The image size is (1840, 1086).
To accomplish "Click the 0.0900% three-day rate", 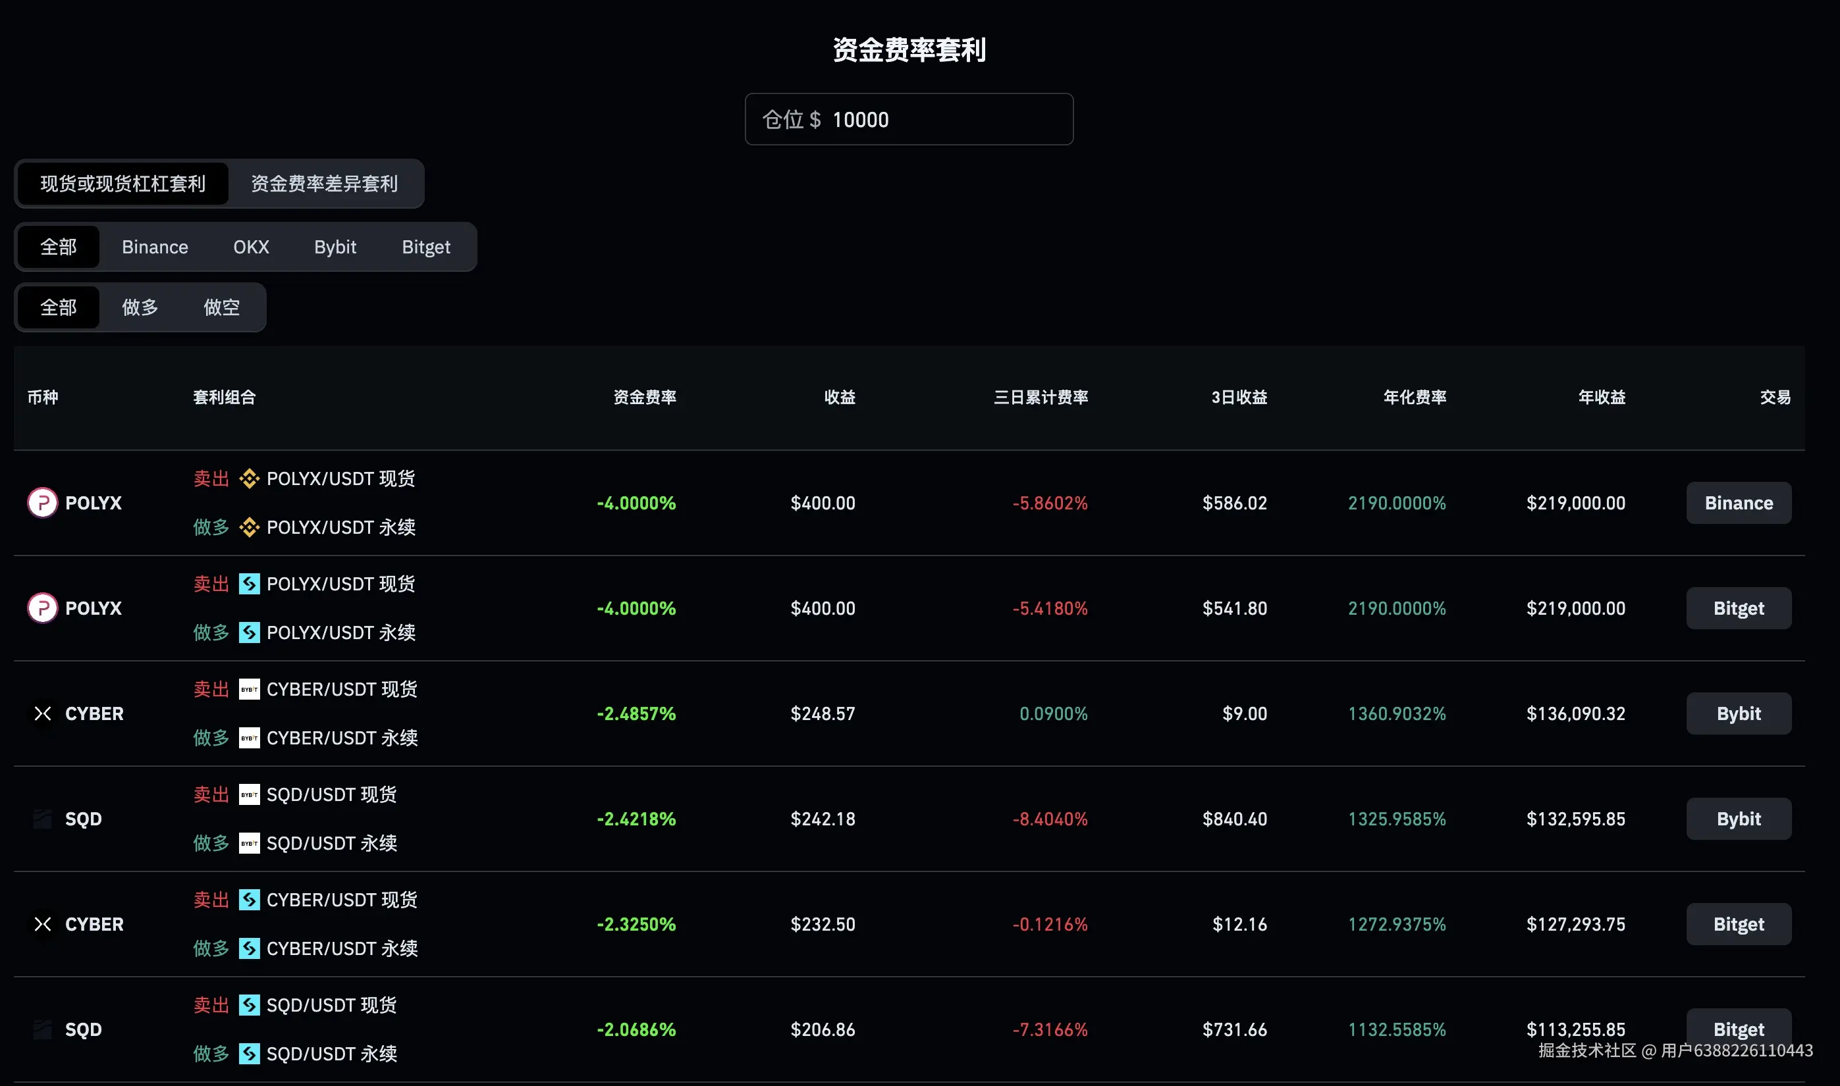I will point(1054,713).
